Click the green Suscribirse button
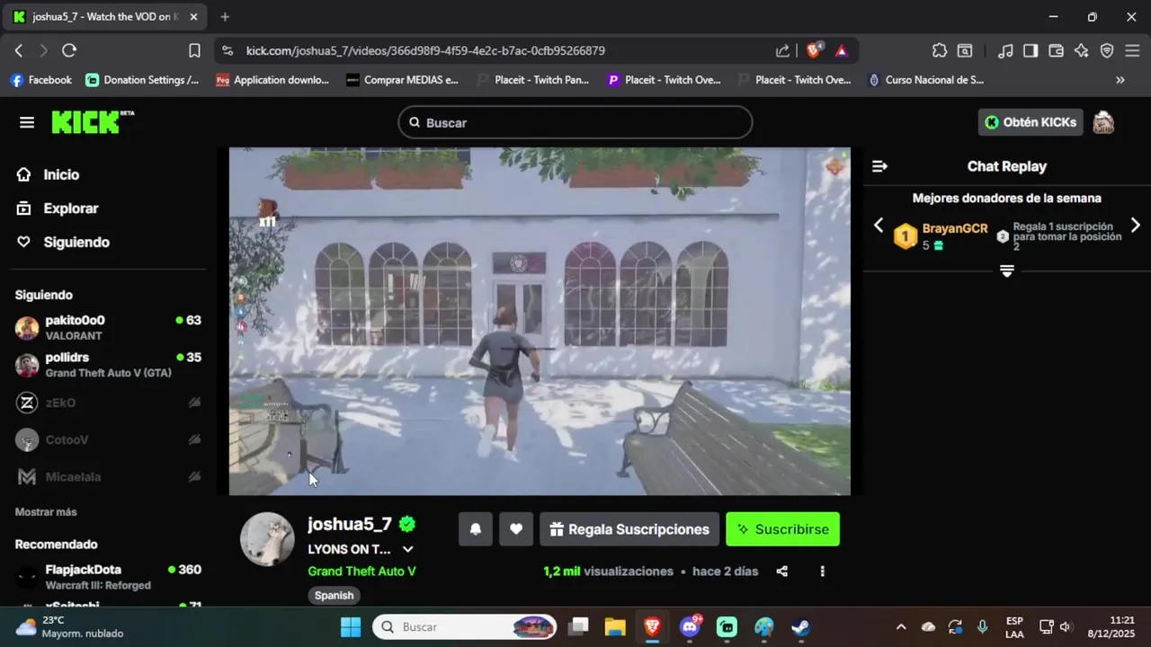Image resolution: width=1151 pixels, height=647 pixels. (x=783, y=529)
